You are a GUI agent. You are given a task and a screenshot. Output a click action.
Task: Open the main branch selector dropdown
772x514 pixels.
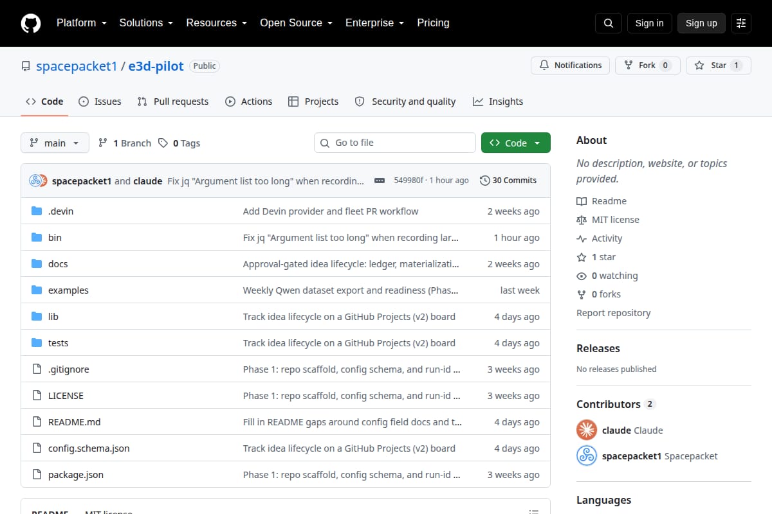coord(55,143)
